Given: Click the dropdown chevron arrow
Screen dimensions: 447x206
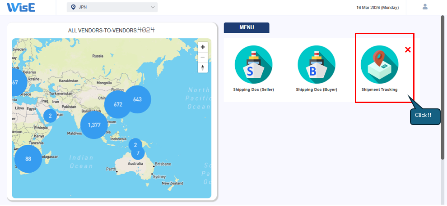Looking at the screenshot, I should [153, 7].
